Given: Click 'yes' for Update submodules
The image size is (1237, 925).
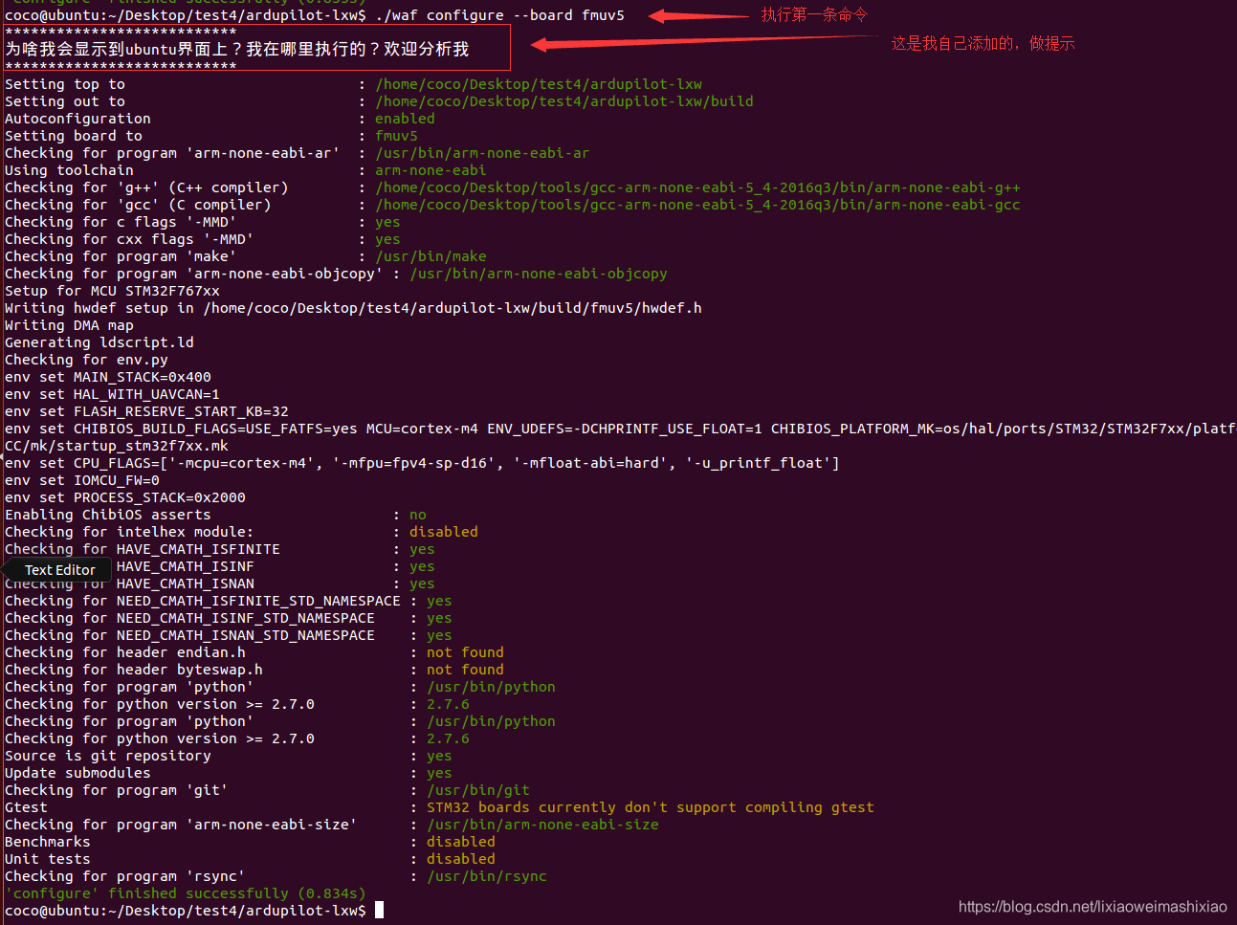Looking at the screenshot, I should (x=439, y=773).
